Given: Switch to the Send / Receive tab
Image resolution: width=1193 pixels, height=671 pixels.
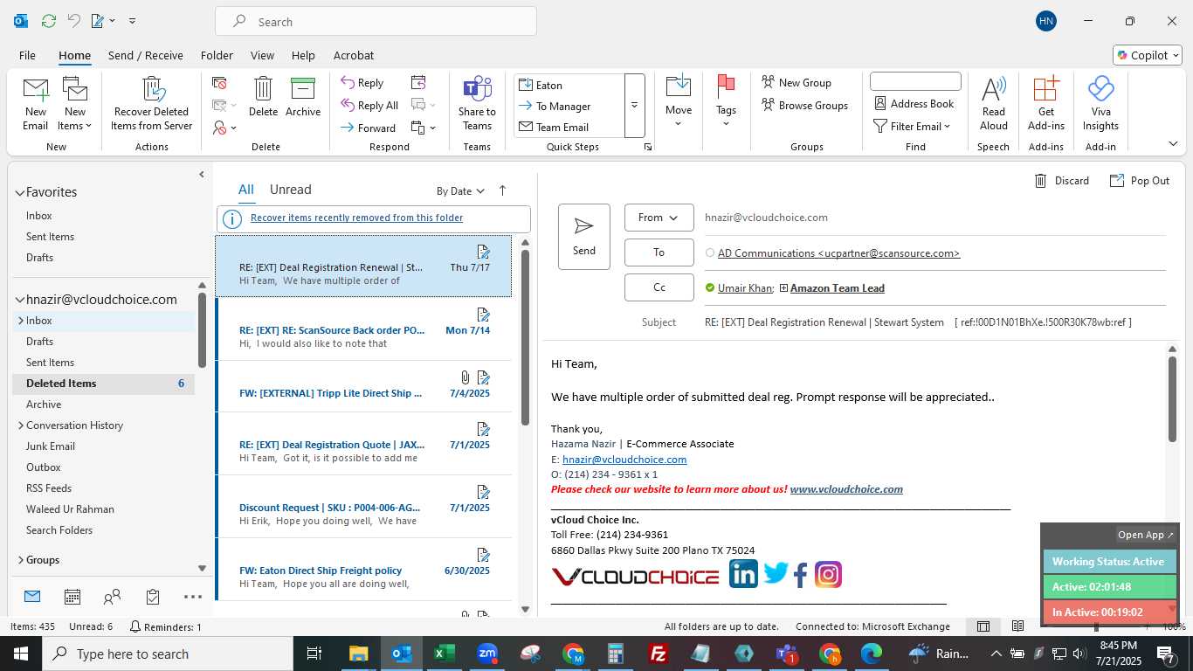Looking at the screenshot, I should pyautogui.click(x=146, y=55).
